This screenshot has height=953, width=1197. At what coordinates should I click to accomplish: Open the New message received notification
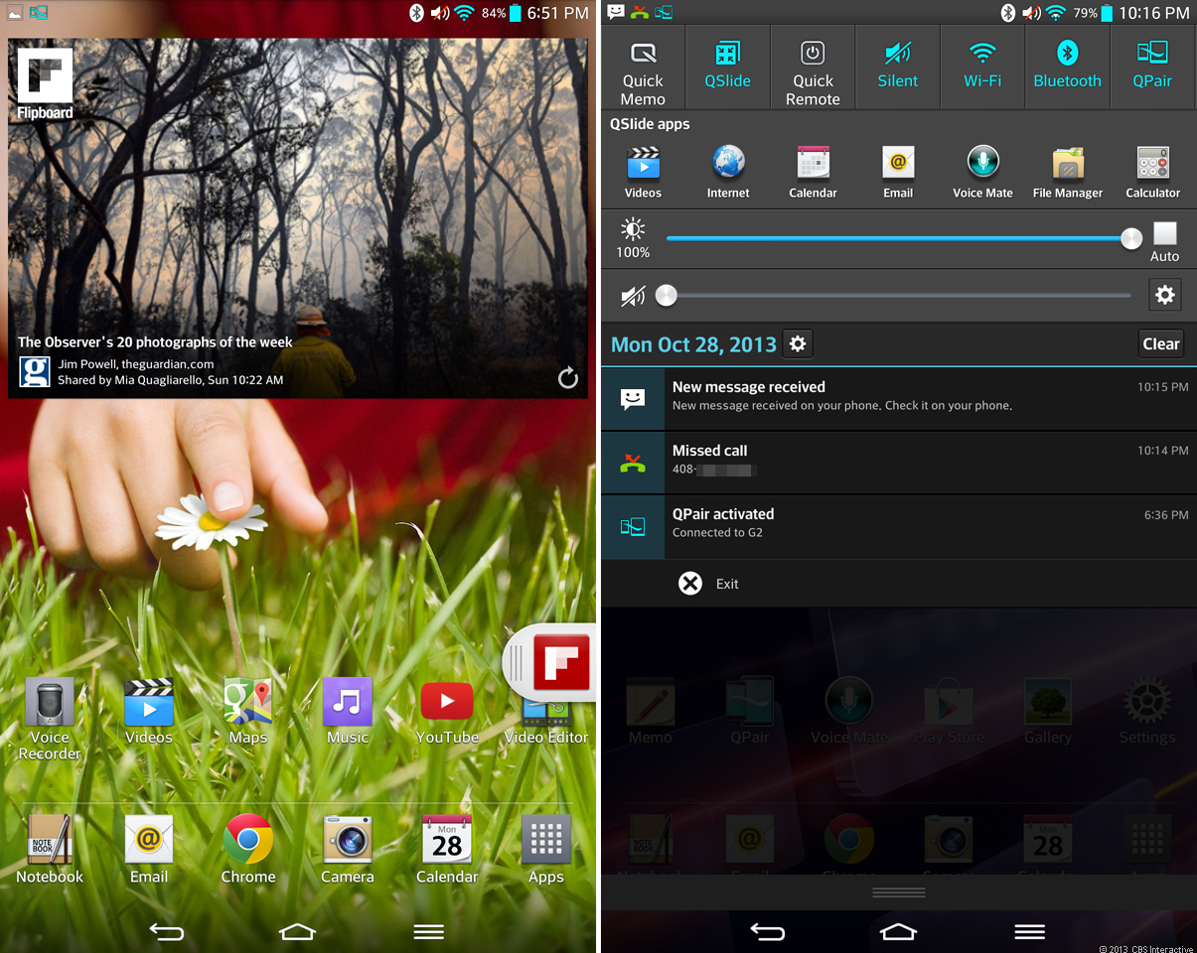[x=899, y=398]
